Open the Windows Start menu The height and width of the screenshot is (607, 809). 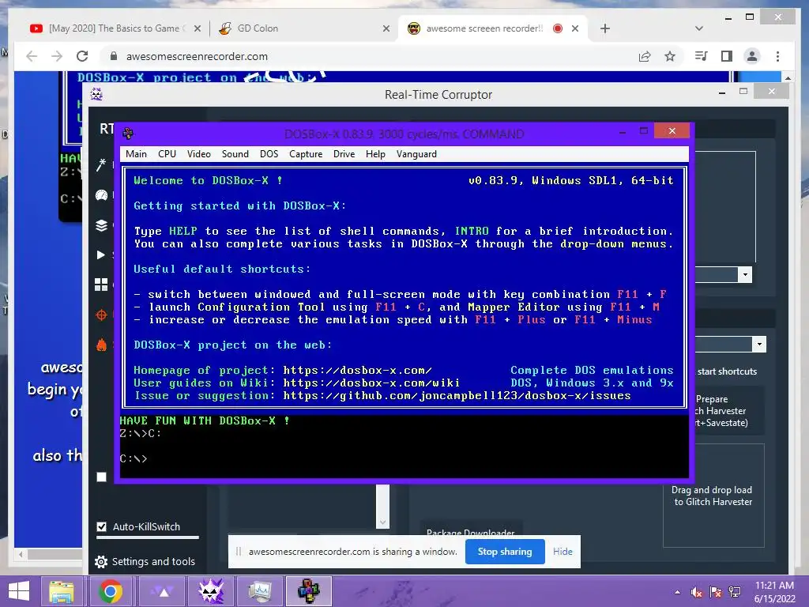point(19,591)
